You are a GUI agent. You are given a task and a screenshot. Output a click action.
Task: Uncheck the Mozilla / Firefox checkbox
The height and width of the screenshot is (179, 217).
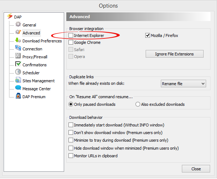147,36
